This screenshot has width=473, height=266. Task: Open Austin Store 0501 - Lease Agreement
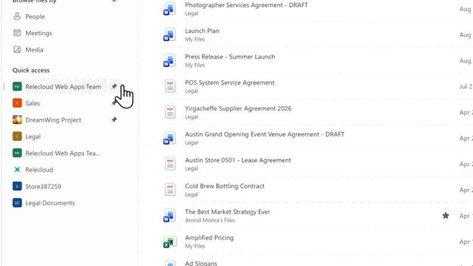tap(238, 160)
